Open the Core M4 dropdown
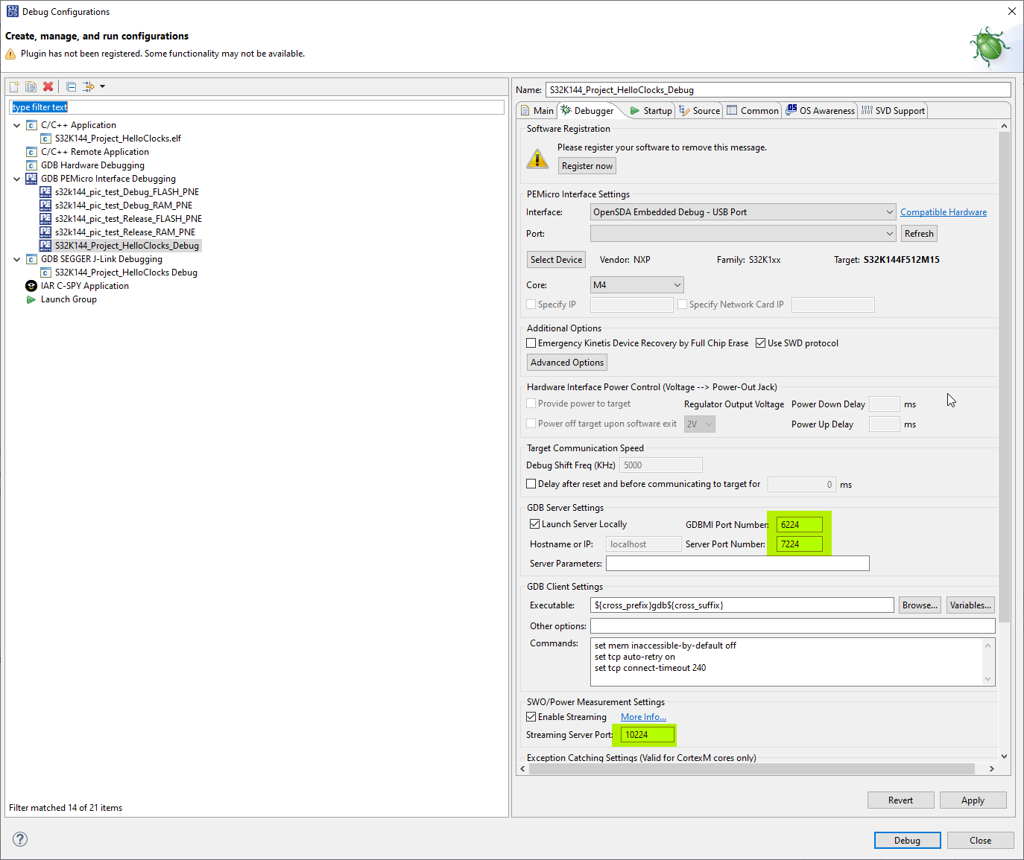Viewport: 1024px width, 860px height. pos(637,285)
